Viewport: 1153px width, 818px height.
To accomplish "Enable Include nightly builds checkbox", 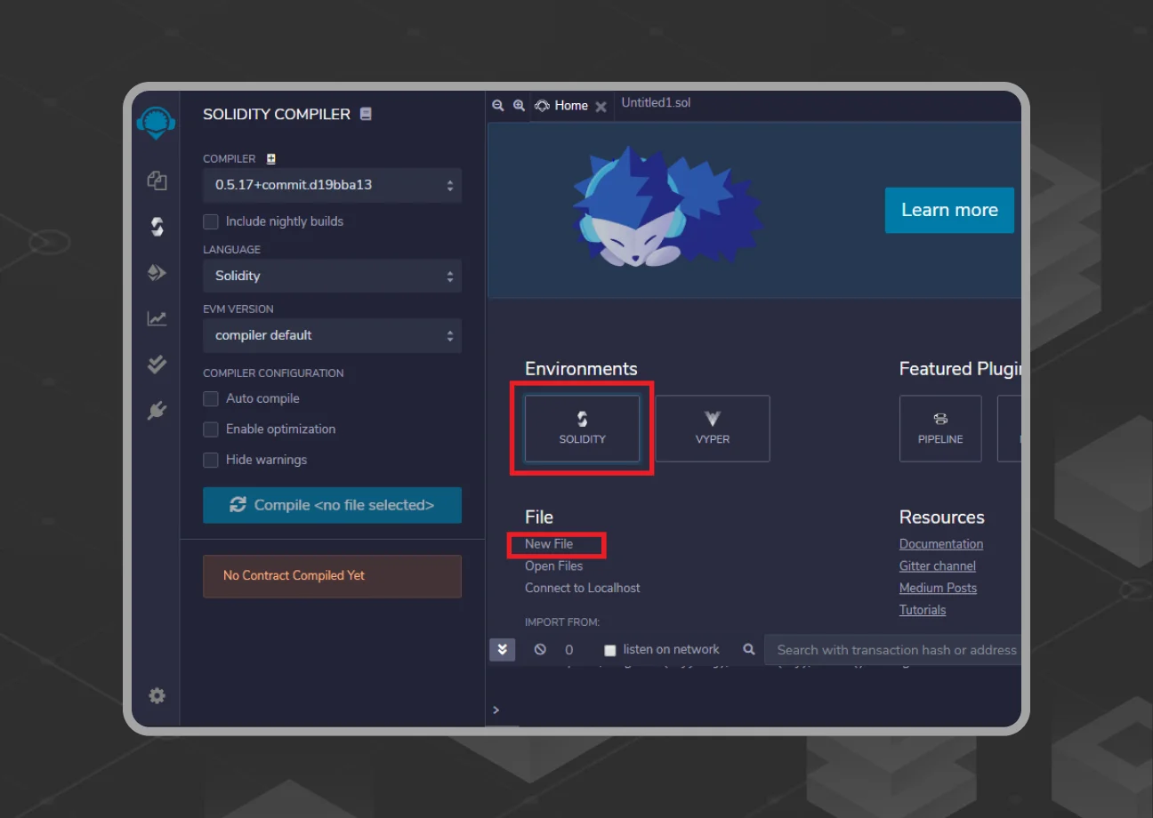I will point(211,221).
